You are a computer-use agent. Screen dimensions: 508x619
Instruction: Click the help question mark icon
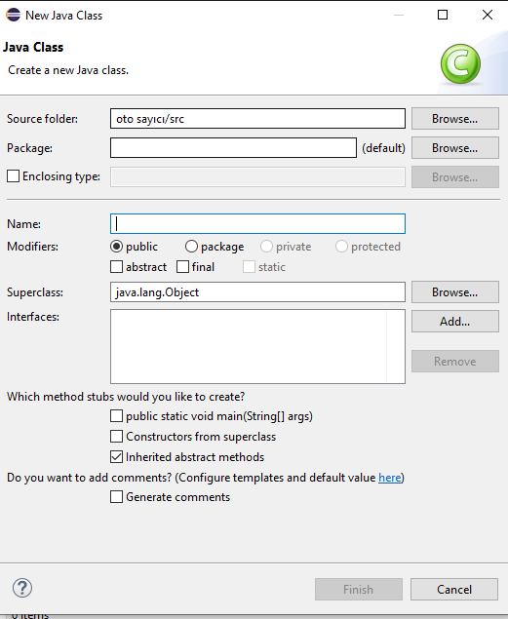22,588
